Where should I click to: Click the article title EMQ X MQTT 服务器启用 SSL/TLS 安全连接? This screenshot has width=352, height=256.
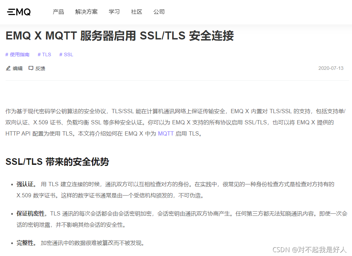[x=120, y=36]
